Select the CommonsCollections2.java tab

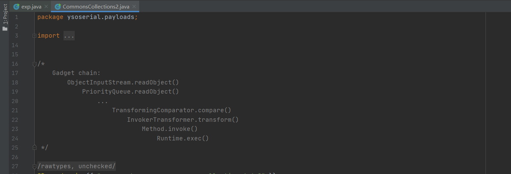coord(96,7)
